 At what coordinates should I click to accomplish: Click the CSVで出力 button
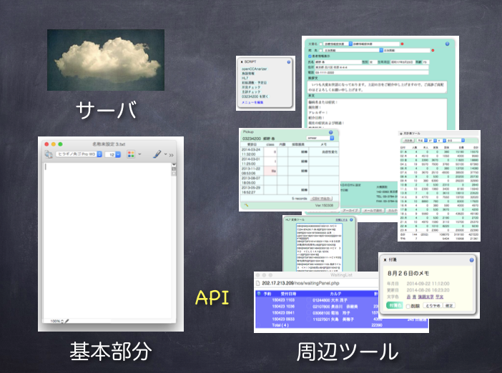321,199
